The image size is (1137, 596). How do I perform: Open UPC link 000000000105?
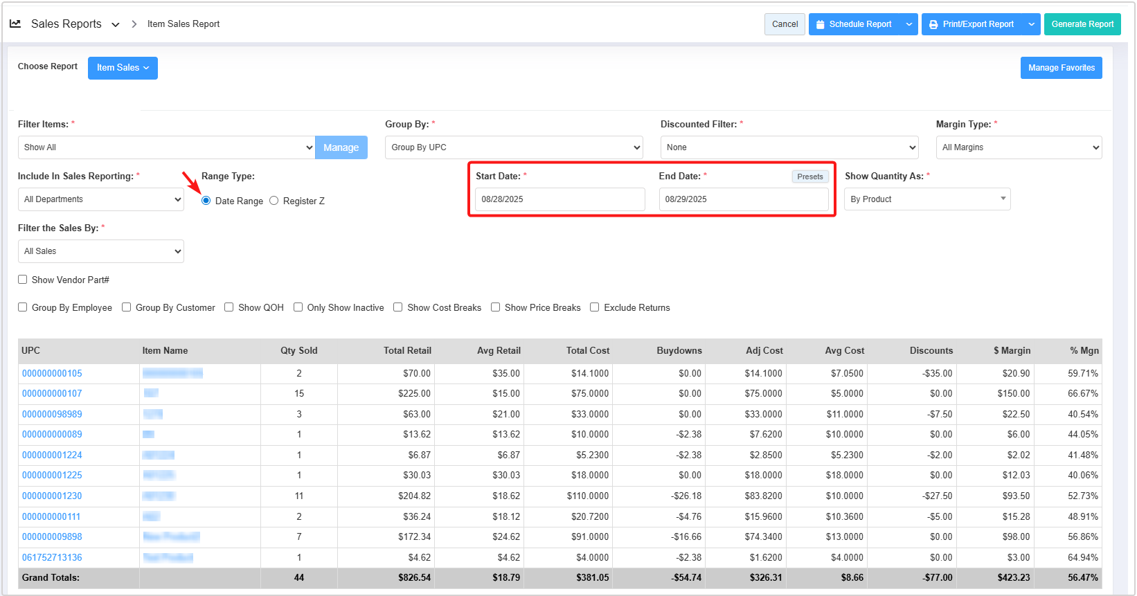pos(52,373)
